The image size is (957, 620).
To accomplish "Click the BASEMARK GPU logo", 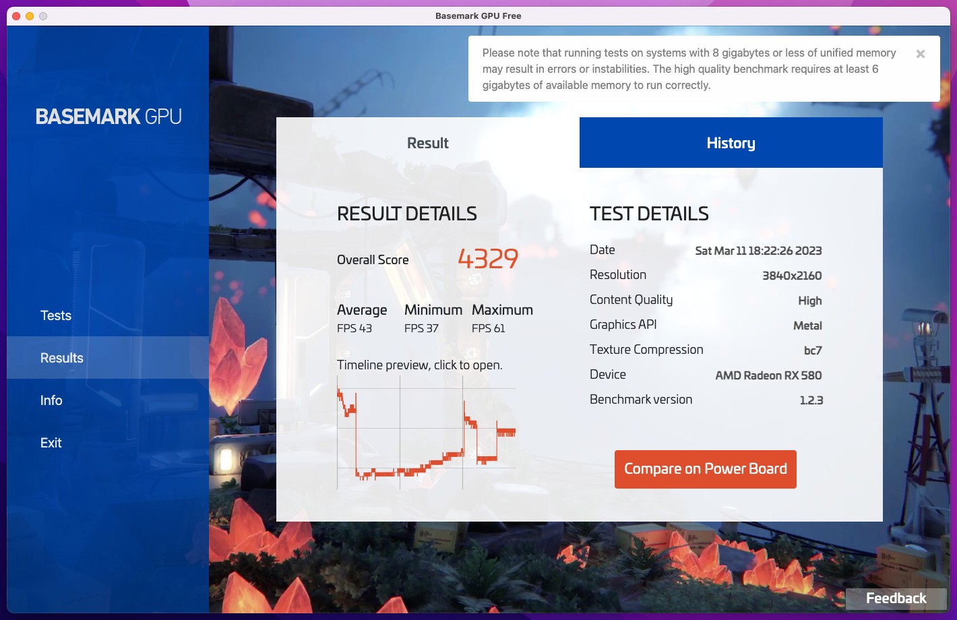I will click(x=109, y=117).
